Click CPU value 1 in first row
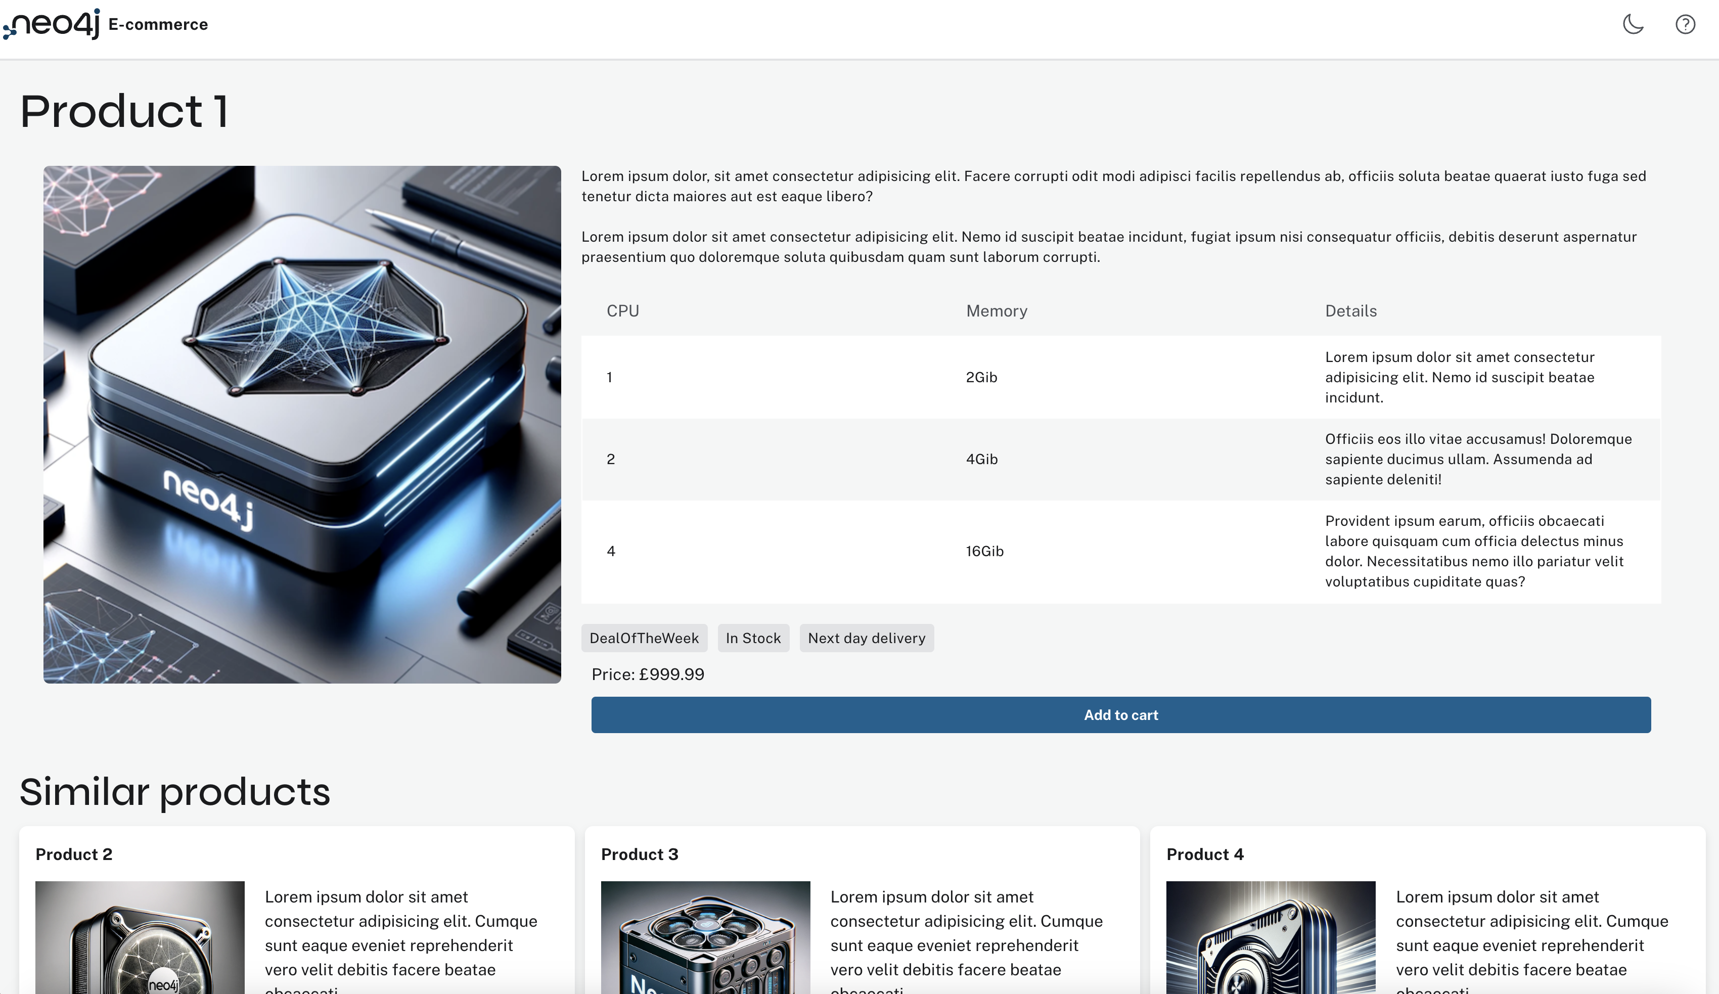This screenshot has width=1719, height=994. point(610,377)
